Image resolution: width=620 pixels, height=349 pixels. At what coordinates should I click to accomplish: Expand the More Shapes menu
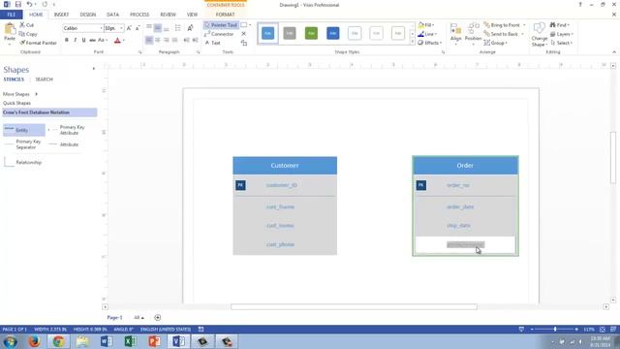(20, 94)
